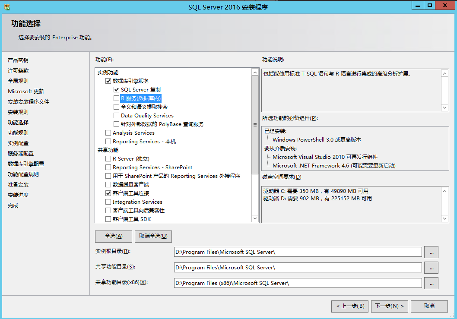Check the Analysis Services checkbox
This screenshot has height=319, width=457.
coord(108,133)
